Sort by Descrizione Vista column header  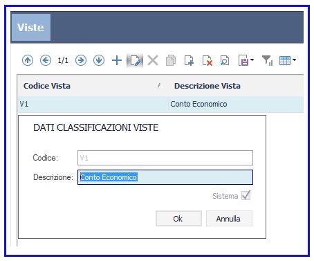tap(236, 86)
